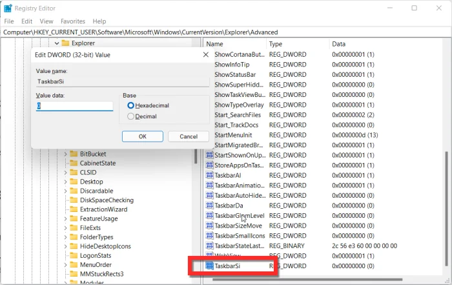452x285 pixels.
Task: Select the ShowStatusBar value name
Action: (235, 75)
